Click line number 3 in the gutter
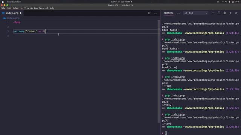 pos(8,31)
